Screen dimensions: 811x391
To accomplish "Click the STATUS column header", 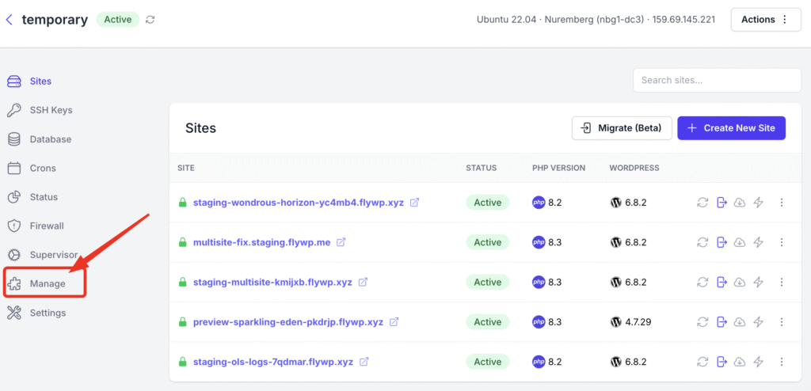I will point(481,168).
